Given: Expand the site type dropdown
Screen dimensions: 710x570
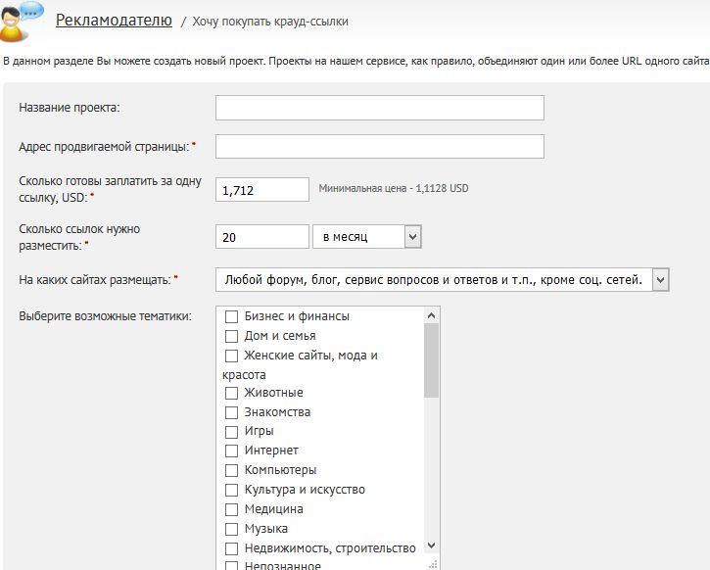Looking at the screenshot, I should click(443, 280).
